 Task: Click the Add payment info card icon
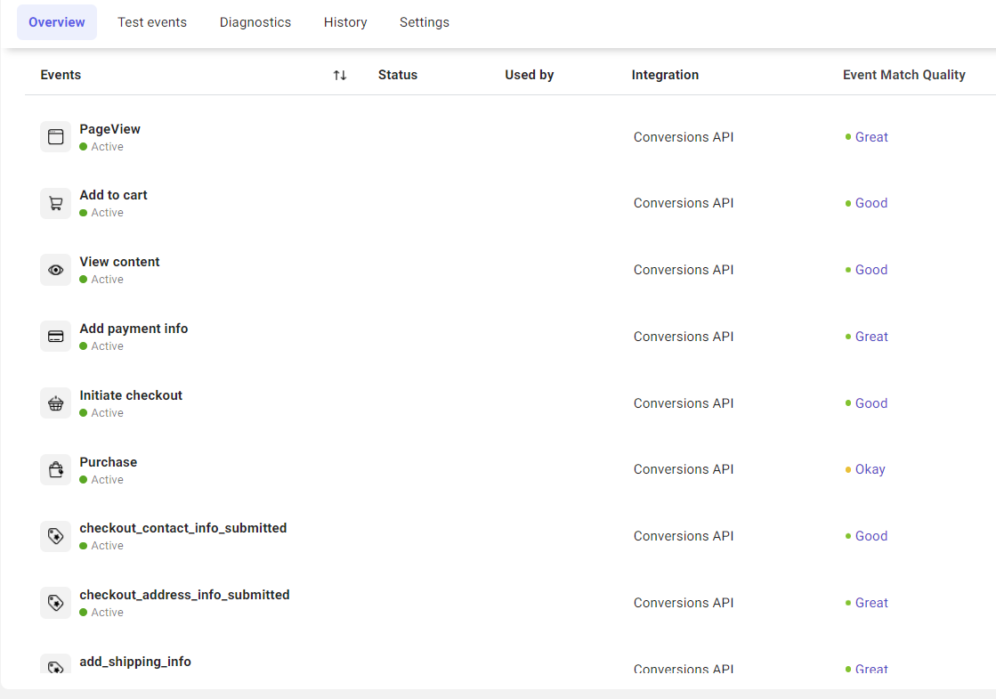55,337
